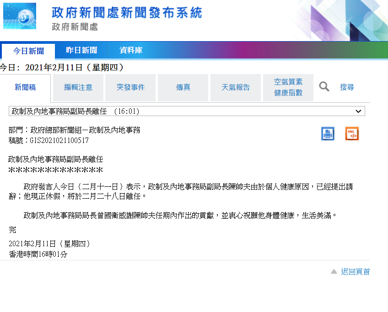Open the 編輯注意 section

click(78, 87)
